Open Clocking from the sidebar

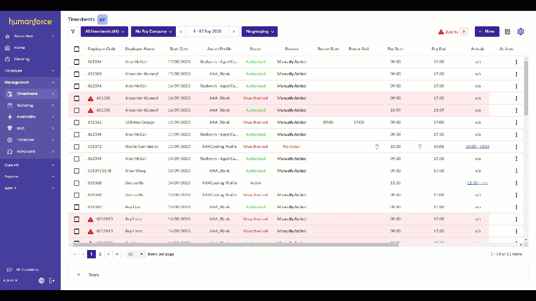click(22, 59)
